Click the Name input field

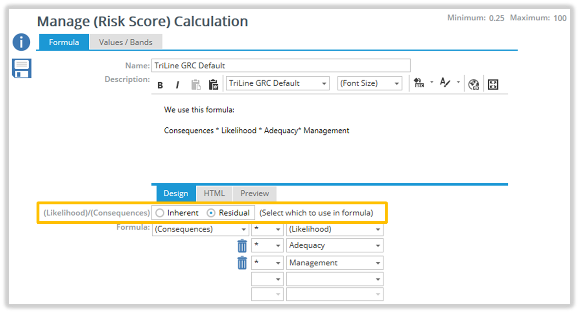[281, 66]
